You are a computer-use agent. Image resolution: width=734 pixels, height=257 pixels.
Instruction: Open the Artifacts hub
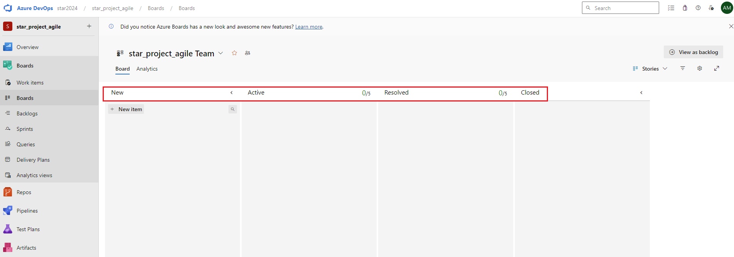49,248
